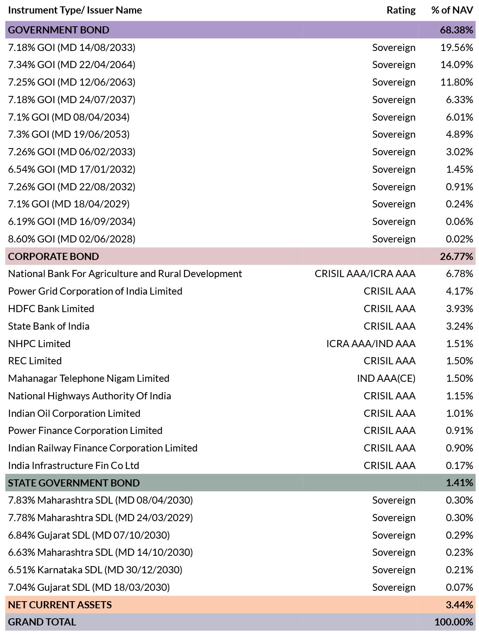This screenshot has width=479, height=637.
Task: Click the GOVERNMENT BOND section header
Action: 59,30
